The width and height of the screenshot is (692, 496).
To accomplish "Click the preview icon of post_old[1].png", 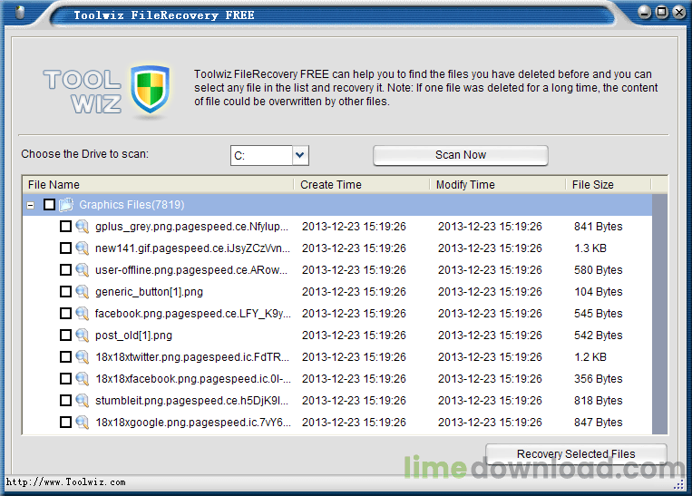I will 82,336.
